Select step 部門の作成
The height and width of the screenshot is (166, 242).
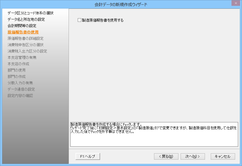17,77
